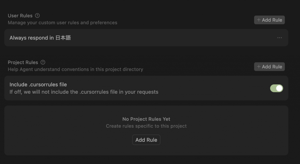Disable the Include .cursorrules file toggle
300x164 pixels.
pos(277,88)
